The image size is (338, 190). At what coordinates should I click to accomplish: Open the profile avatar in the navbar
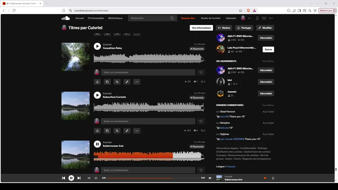[x=243, y=18]
